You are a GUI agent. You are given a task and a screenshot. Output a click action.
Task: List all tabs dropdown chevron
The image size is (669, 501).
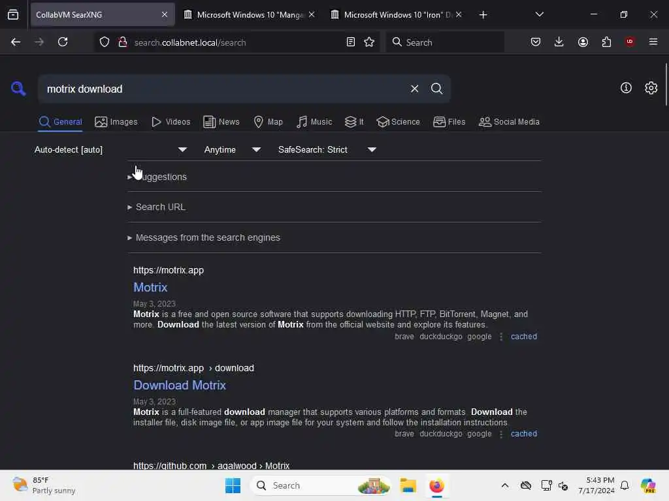coord(539,14)
